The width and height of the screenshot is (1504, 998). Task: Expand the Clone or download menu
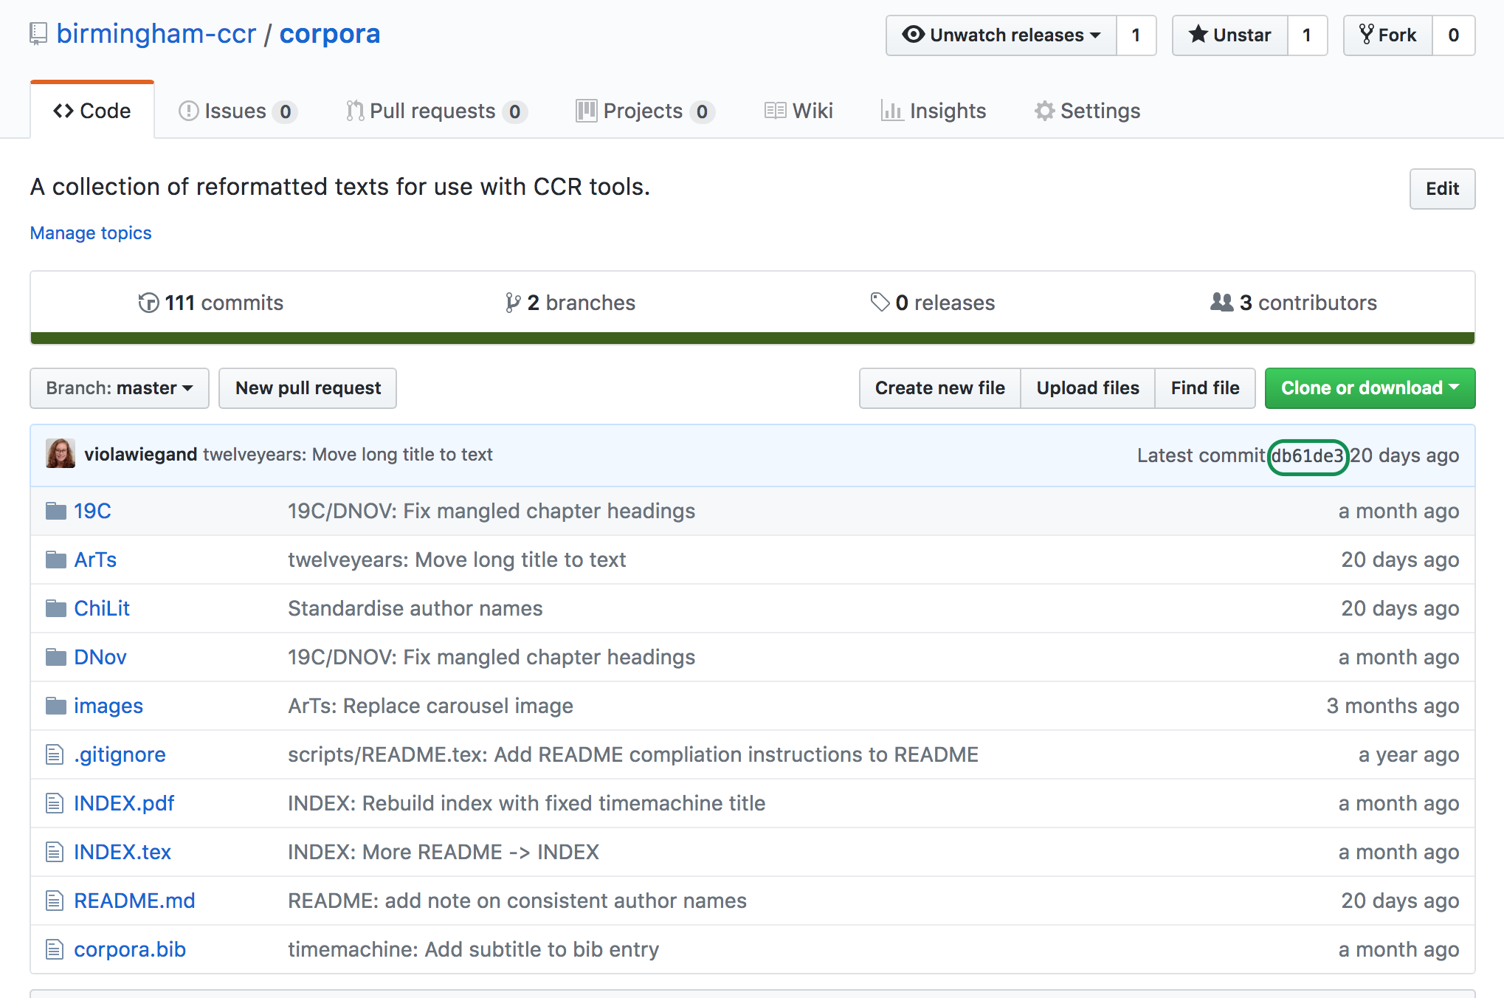tap(1370, 388)
